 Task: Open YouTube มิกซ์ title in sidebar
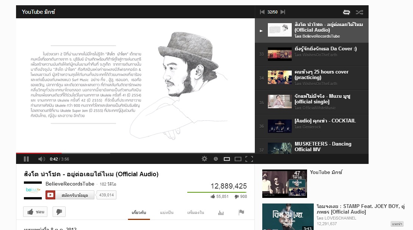tap(326, 172)
